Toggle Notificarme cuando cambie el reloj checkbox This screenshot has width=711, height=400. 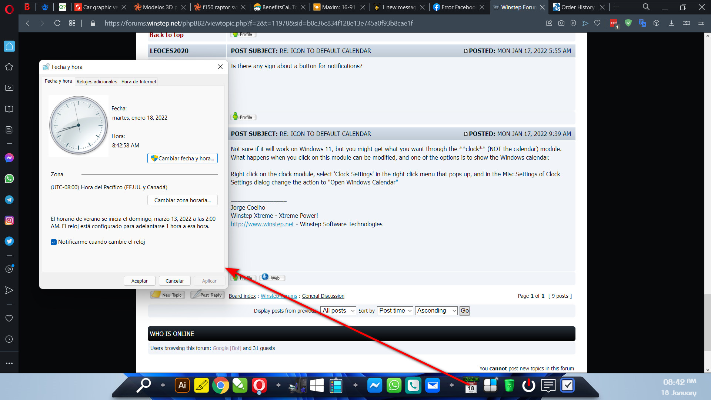pos(54,242)
